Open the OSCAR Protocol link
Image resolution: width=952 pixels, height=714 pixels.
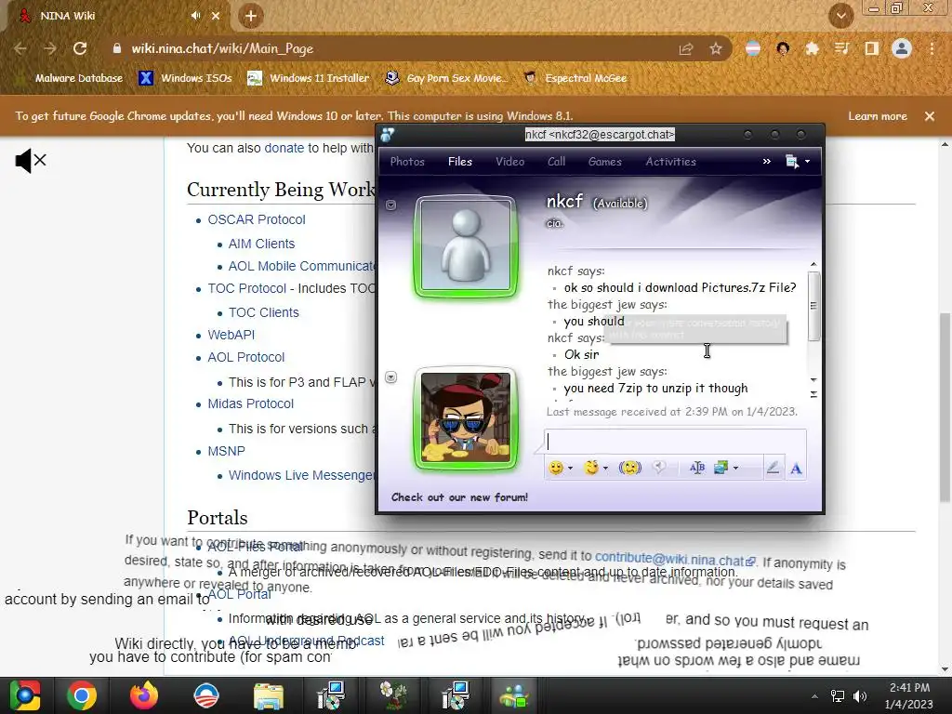[x=257, y=219]
